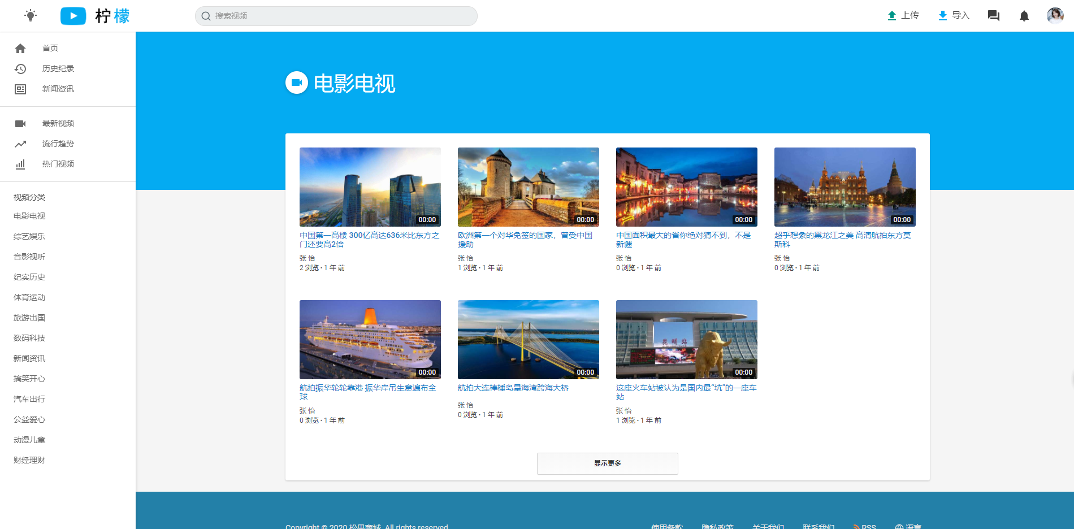This screenshot has width=1074, height=529.
Task: Select 旅游出国 category in sidebar
Action: tap(29, 318)
